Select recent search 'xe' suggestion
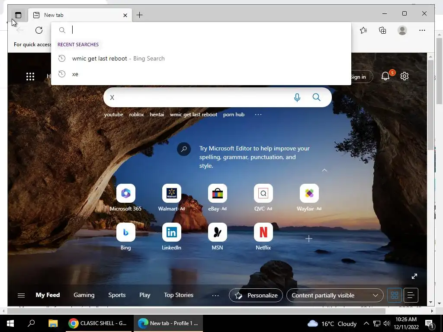Screen dimensions: 443x332 [201, 74]
